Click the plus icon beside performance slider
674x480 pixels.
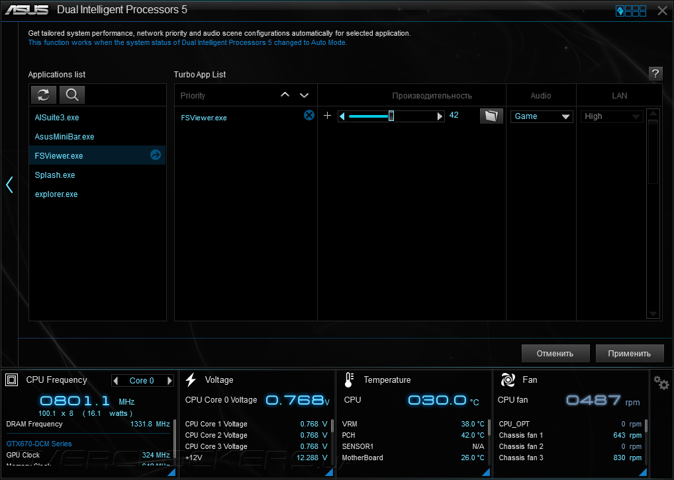tap(328, 115)
